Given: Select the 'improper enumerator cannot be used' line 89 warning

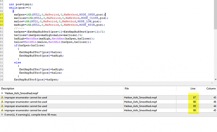Looking at the screenshot, I should [x=26, y=106].
